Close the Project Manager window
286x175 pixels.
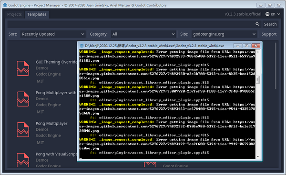point(279,5)
